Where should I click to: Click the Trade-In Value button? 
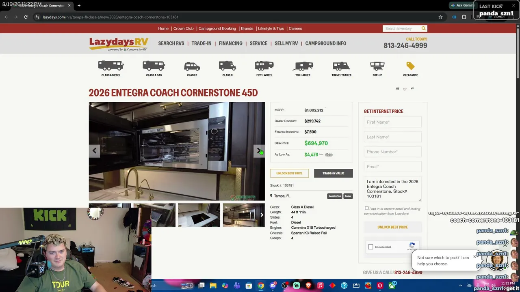tap(334, 173)
